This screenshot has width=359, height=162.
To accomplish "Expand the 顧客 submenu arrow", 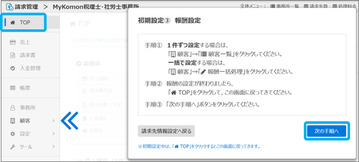I will pyautogui.click(x=54, y=120).
